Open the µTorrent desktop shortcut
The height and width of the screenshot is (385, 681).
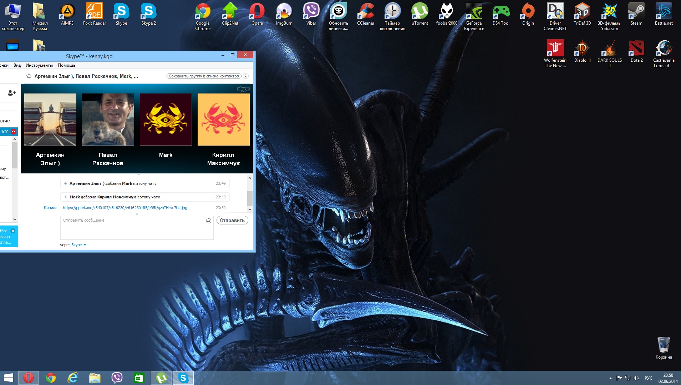pos(420,15)
